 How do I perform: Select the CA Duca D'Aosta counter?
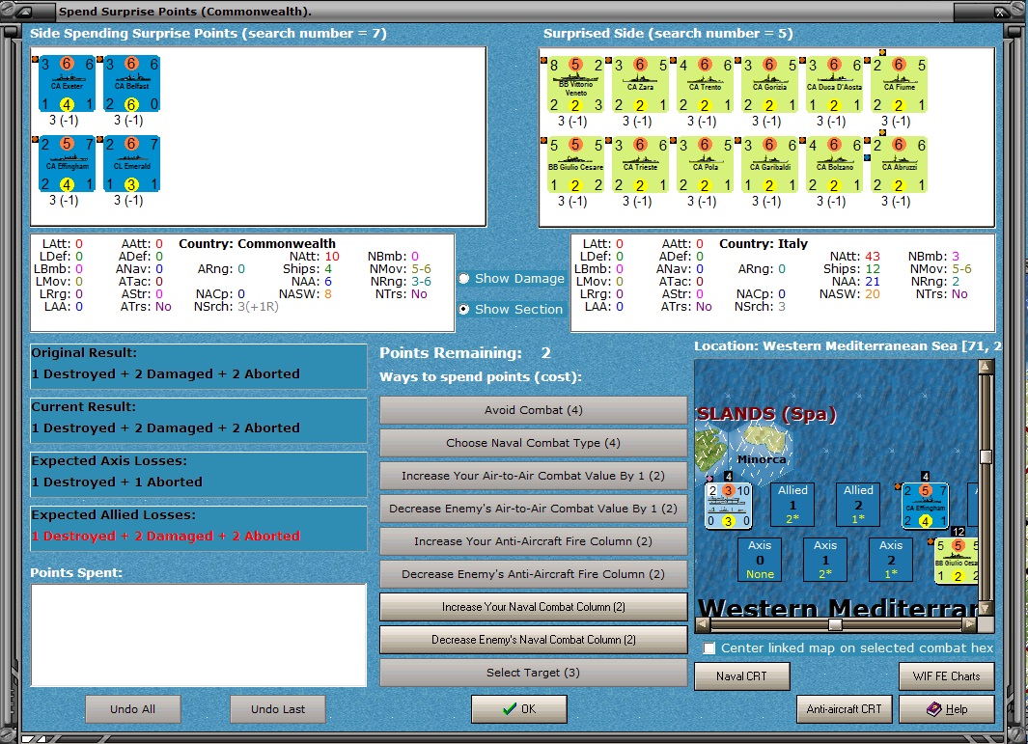(834, 85)
